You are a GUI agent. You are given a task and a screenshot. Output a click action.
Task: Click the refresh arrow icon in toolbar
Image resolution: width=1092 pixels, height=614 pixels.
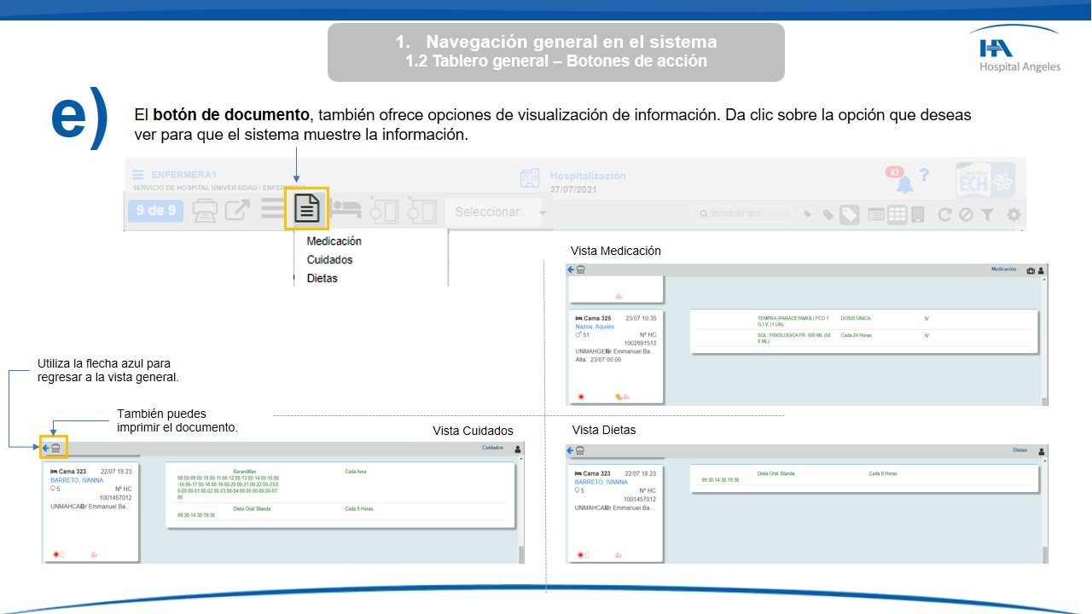tap(944, 215)
